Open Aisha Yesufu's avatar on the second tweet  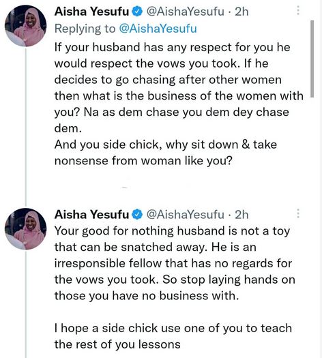point(25,228)
